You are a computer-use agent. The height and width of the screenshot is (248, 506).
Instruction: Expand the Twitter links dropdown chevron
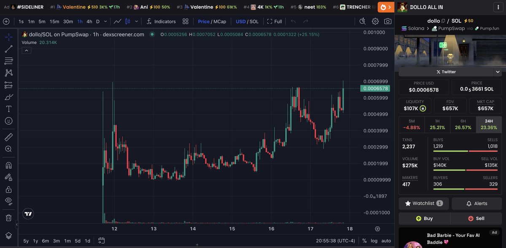pos(498,72)
